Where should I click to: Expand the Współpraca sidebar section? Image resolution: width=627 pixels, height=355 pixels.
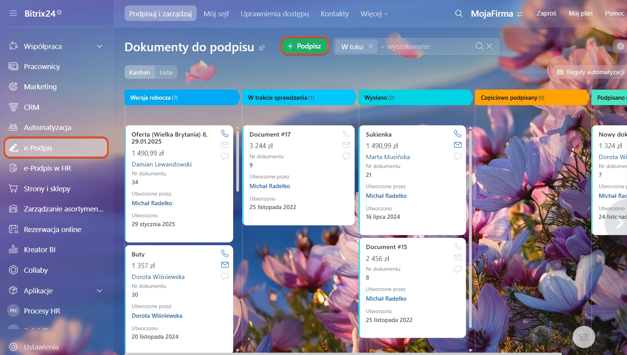click(99, 46)
